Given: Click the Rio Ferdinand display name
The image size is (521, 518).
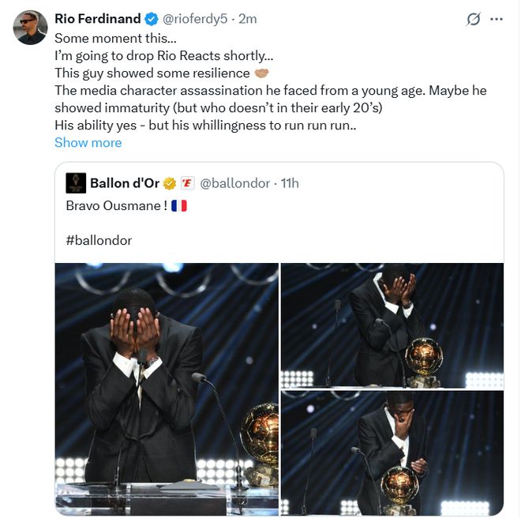Looking at the screenshot, I should (x=97, y=19).
